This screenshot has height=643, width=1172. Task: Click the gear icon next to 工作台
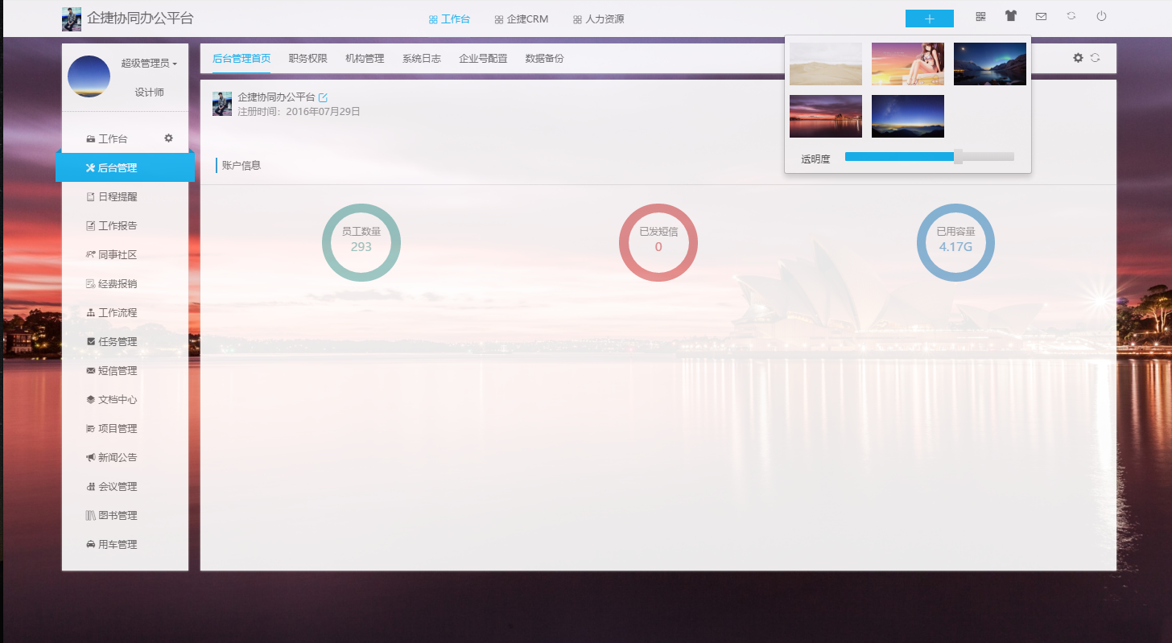click(x=168, y=138)
